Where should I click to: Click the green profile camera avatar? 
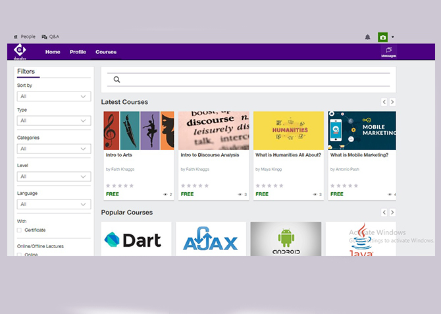[x=383, y=38]
